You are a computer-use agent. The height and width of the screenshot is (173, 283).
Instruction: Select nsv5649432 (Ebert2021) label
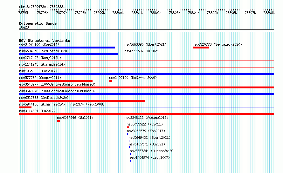click(149, 138)
